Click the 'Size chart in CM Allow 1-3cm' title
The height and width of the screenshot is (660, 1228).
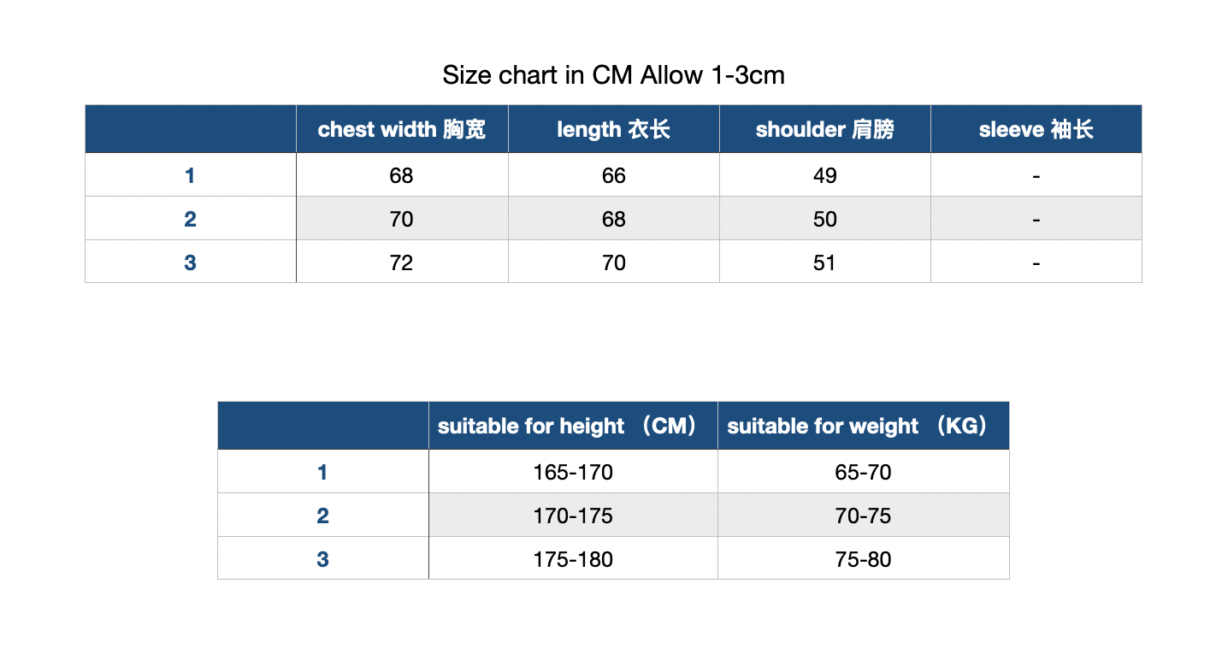(613, 75)
